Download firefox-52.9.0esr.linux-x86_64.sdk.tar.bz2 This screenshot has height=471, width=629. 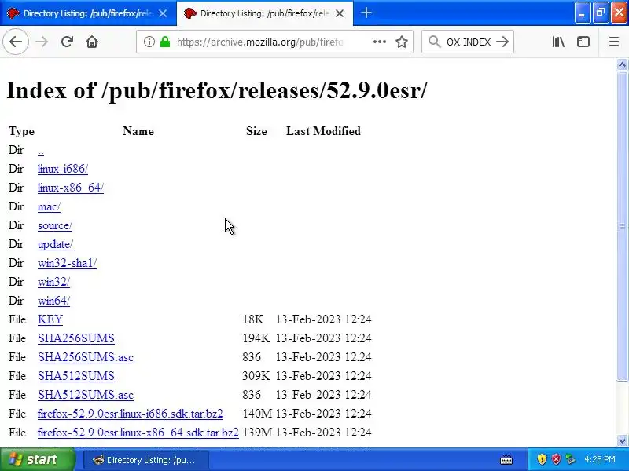point(138,433)
